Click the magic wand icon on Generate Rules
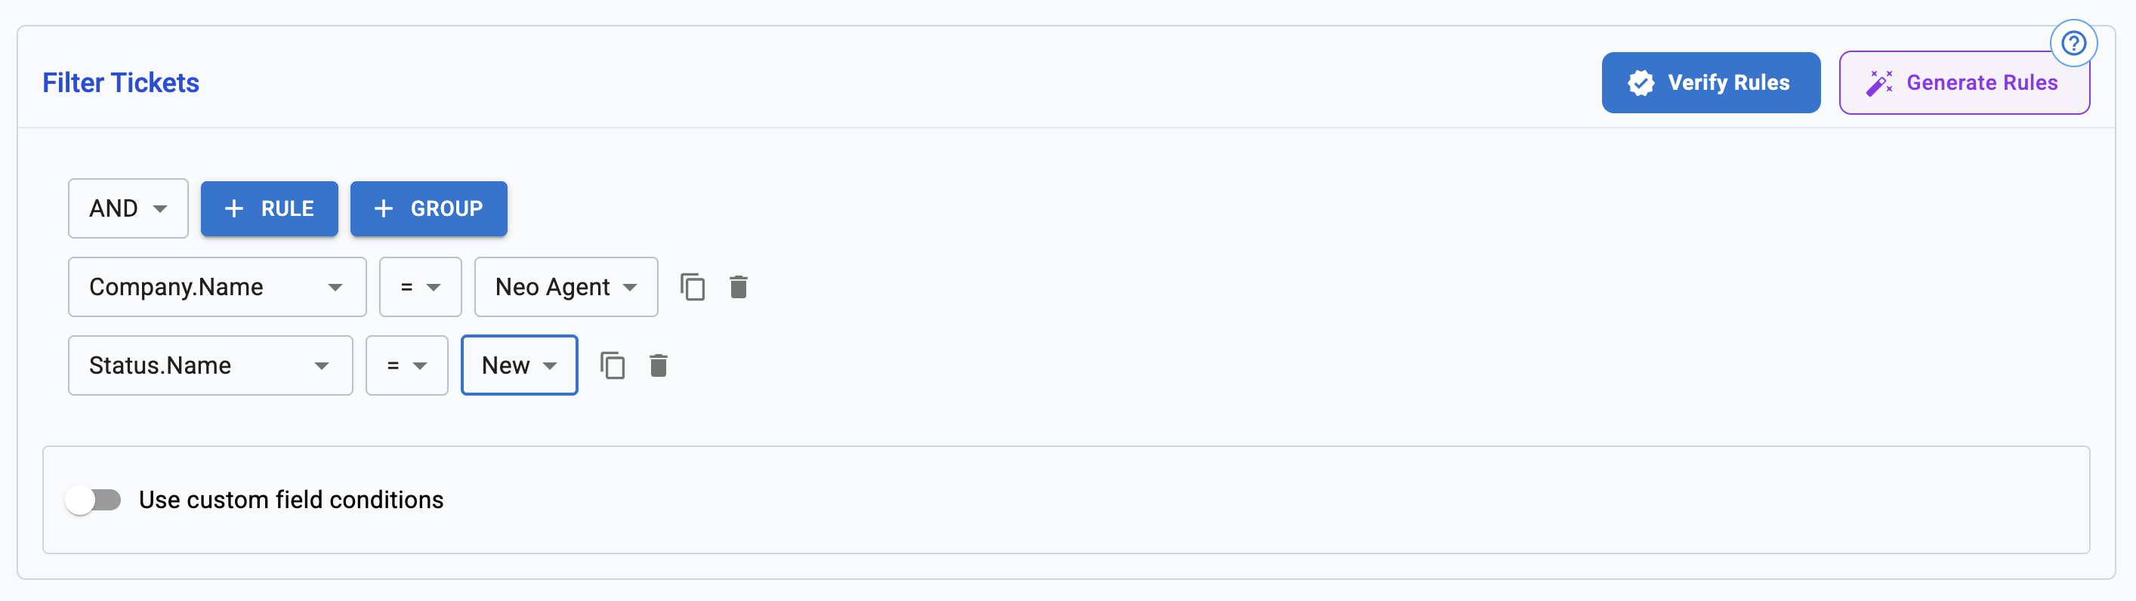The height and width of the screenshot is (601, 2136). (1881, 82)
